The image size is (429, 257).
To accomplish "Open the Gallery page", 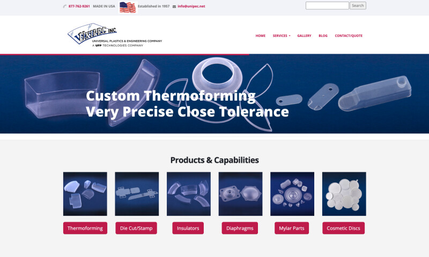I will tap(304, 36).
